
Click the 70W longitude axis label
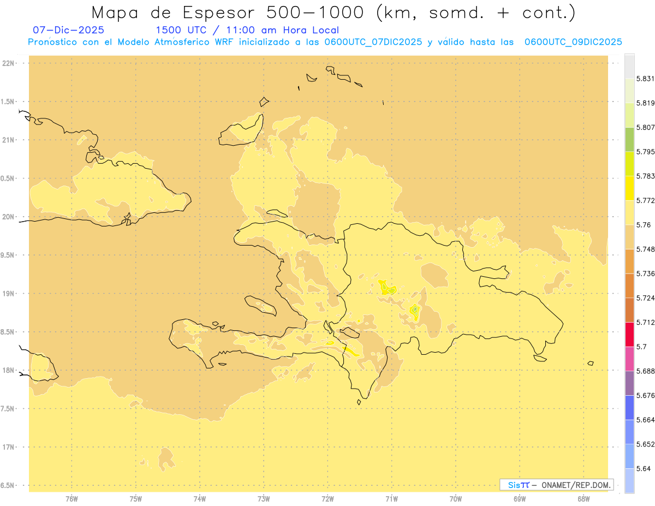[456, 499]
